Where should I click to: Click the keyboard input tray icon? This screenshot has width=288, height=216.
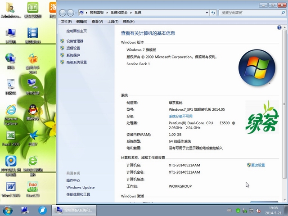(229, 210)
